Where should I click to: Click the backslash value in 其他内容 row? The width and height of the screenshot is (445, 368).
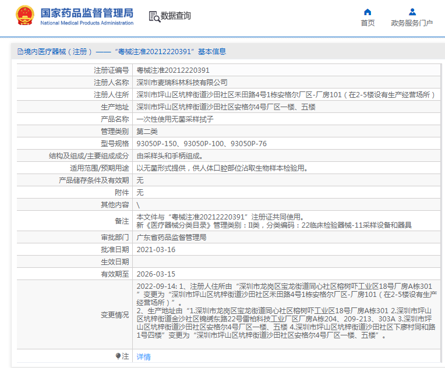(138, 205)
